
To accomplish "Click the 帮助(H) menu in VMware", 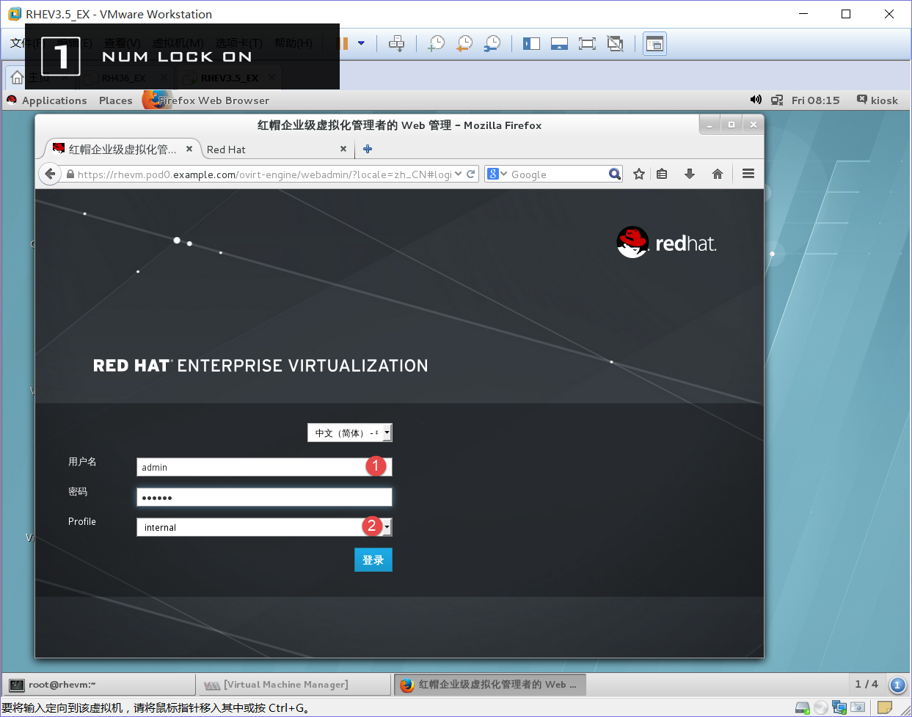I will click(x=293, y=43).
